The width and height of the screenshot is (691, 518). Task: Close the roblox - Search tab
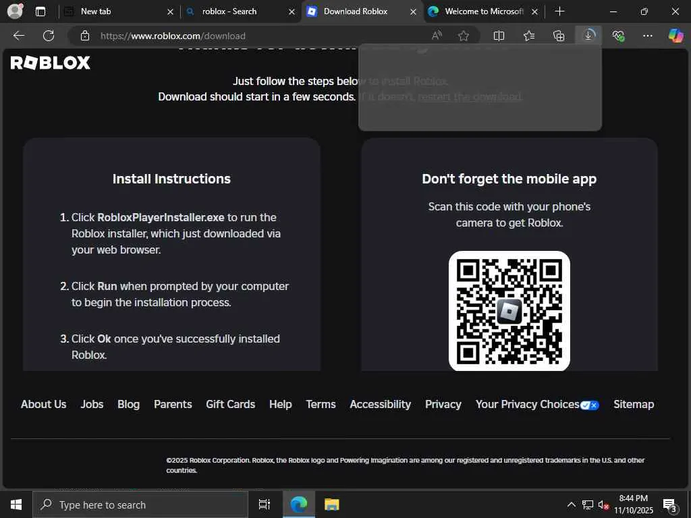(292, 12)
